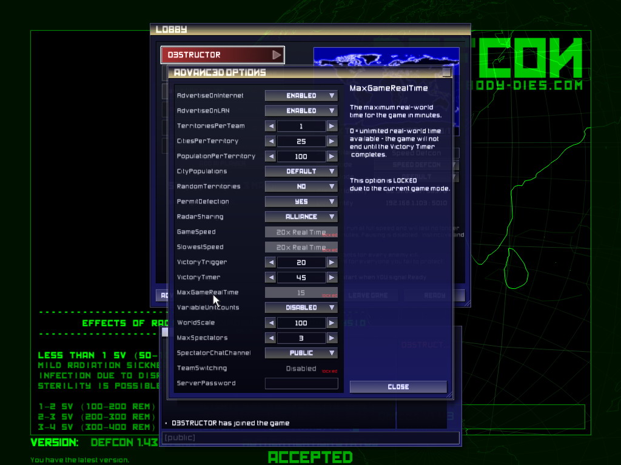This screenshot has width=621, height=465.
Task: Open the AdvertiseOnLAN dropdown
Action: click(x=301, y=111)
